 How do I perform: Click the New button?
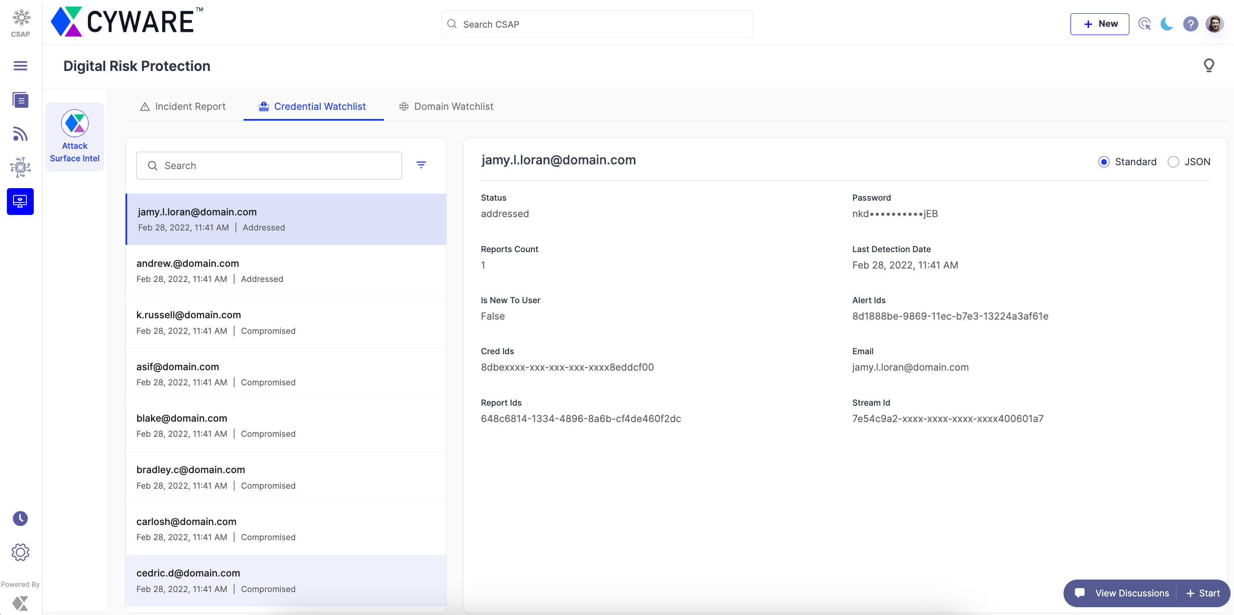(1099, 24)
